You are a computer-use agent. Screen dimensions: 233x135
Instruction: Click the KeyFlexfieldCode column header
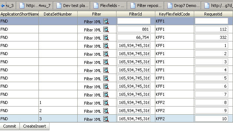point(175,14)
